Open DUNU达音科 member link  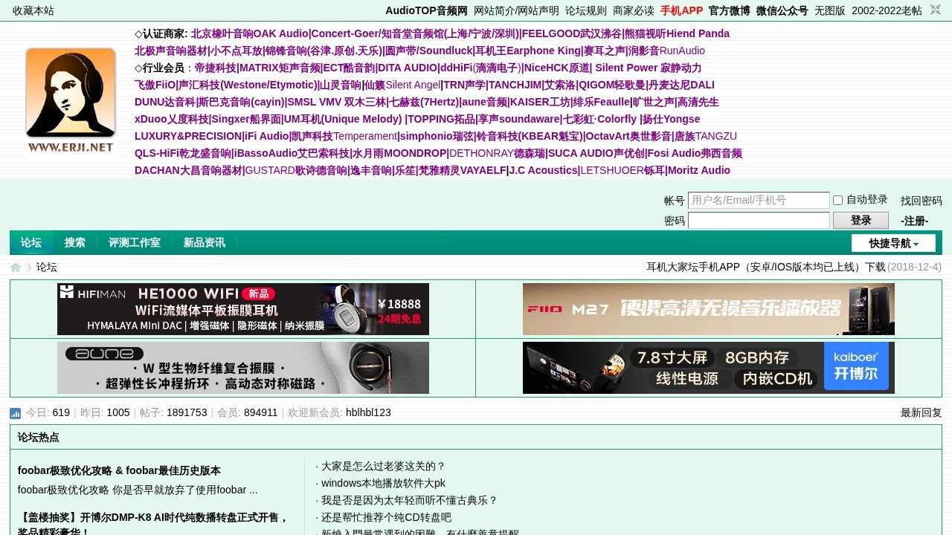(164, 102)
